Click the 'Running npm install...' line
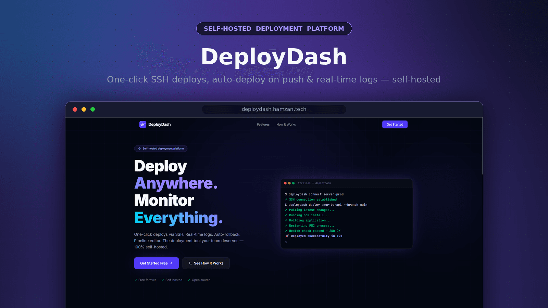Screen dimensions: 548x308 [x=307, y=215]
